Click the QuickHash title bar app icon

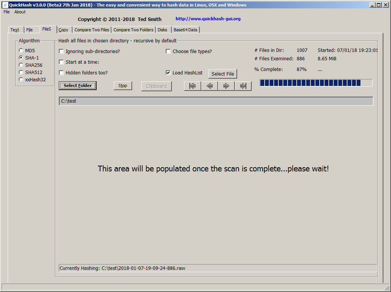[x=5, y=5]
